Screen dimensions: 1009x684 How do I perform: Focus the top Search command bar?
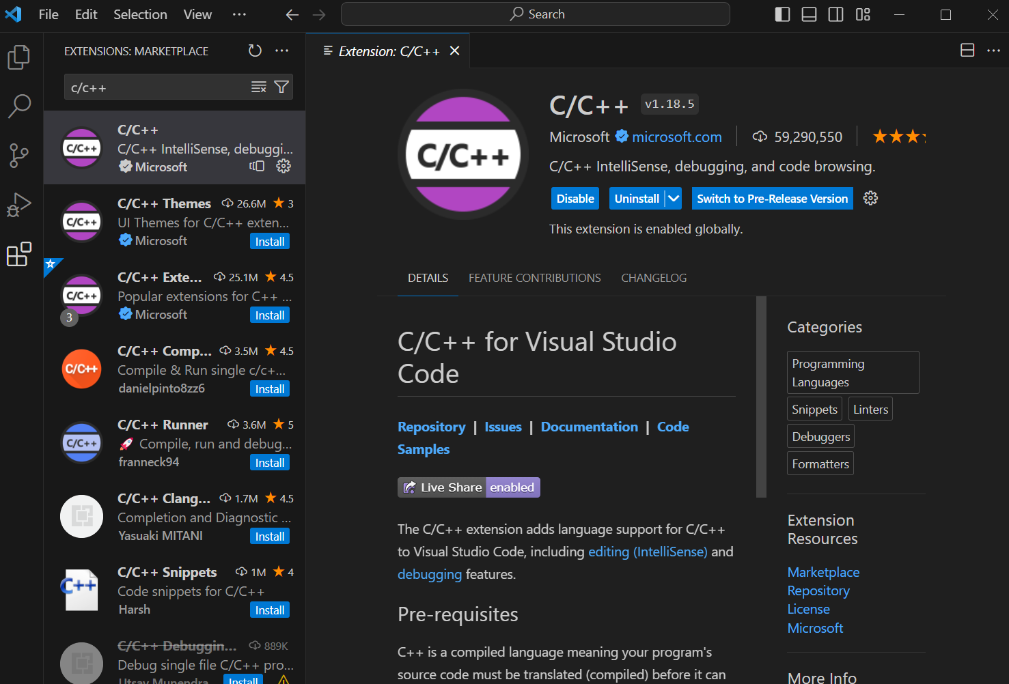(x=536, y=14)
